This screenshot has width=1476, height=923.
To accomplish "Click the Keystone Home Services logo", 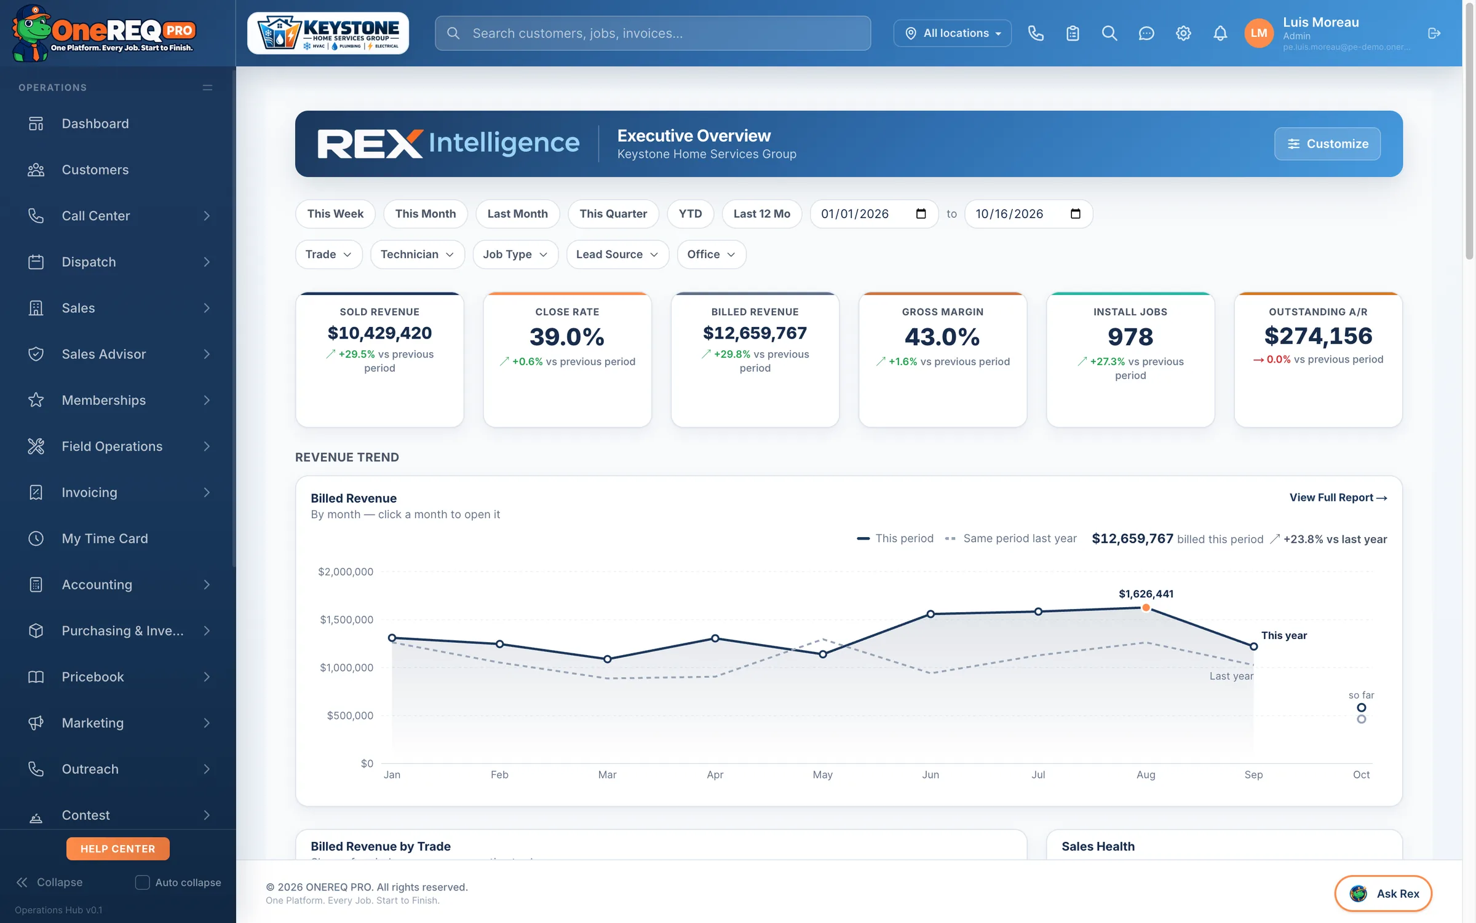I will coord(328,33).
